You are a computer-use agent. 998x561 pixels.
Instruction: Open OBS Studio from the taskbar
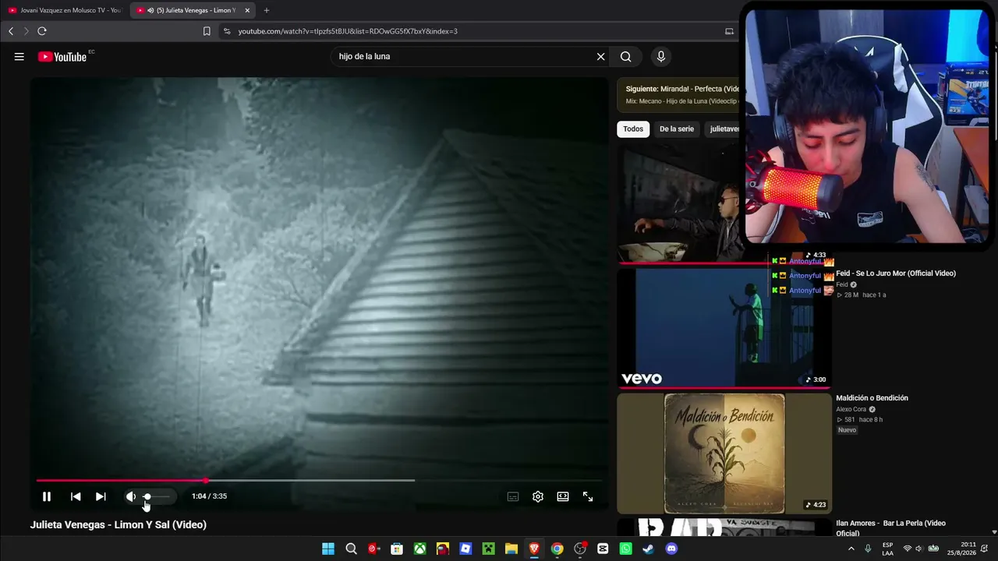tap(580, 549)
